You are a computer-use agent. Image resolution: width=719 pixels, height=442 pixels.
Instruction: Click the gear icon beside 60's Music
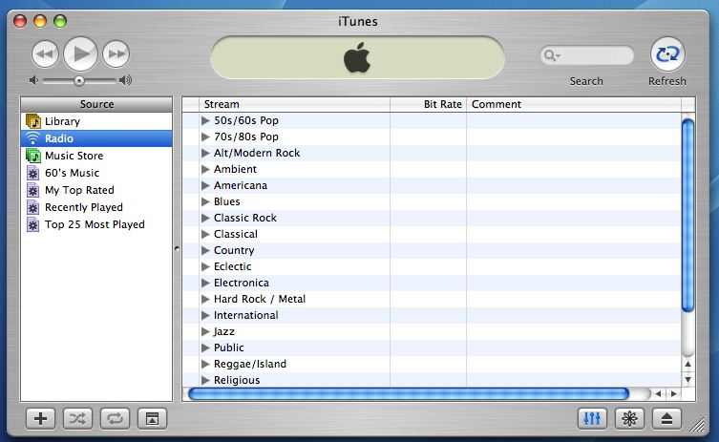[x=32, y=174]
